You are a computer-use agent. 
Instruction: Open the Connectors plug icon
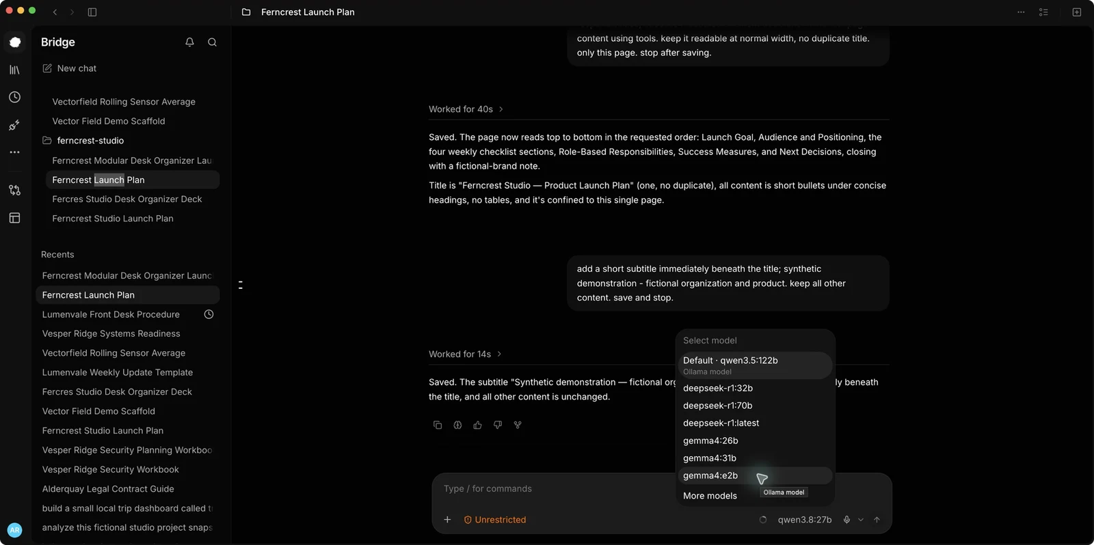[x=14, y=125]
